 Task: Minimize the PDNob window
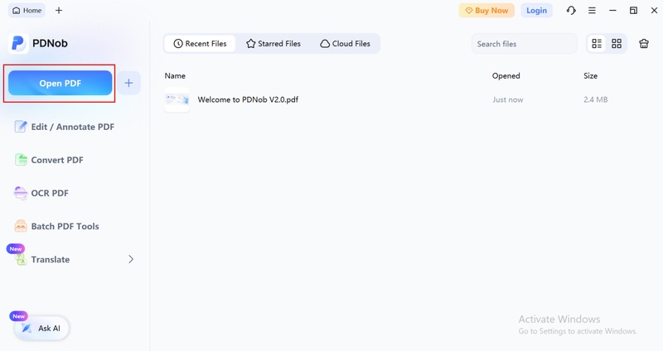coord(612,11)
